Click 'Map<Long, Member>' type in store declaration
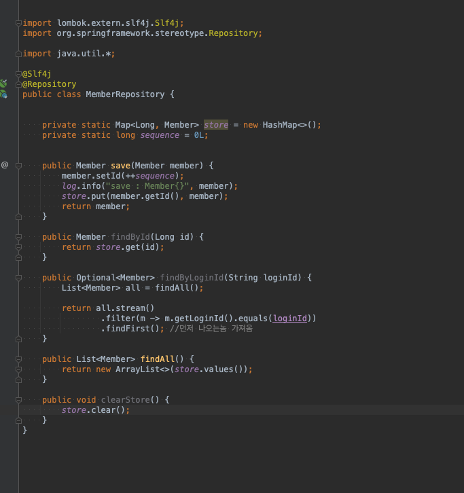 point(157,125)
